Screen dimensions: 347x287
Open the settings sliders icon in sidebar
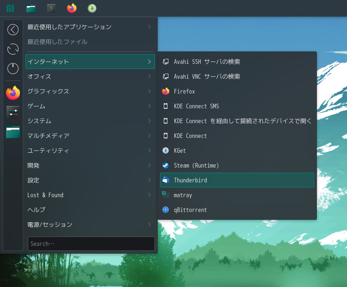[13, 112]
